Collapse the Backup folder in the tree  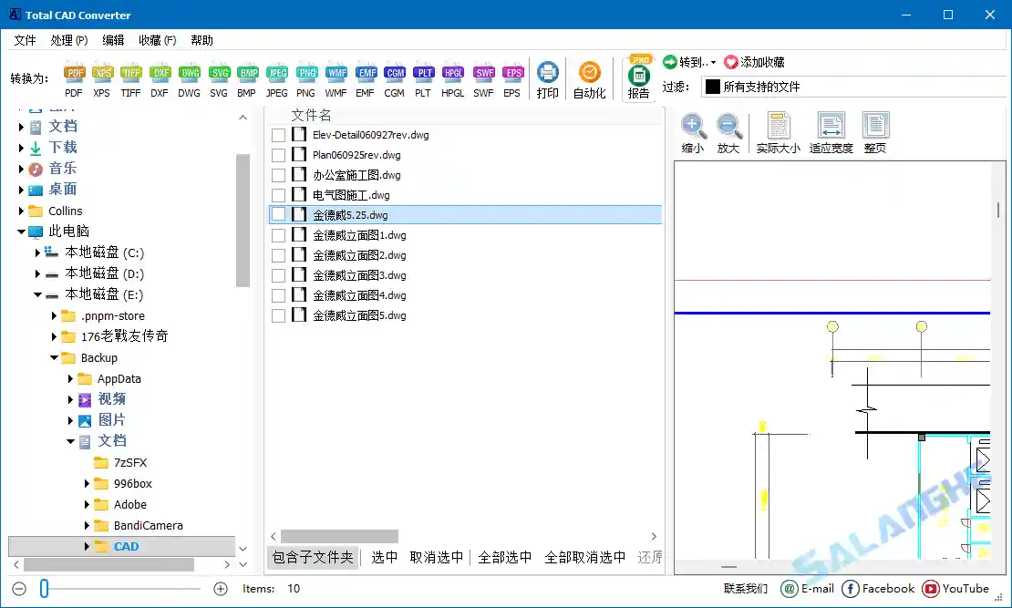click(55, 357)
